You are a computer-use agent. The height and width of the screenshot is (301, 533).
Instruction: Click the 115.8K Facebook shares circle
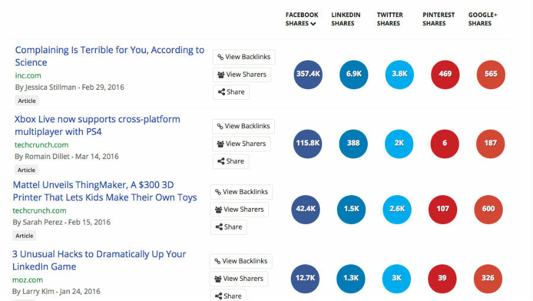click(x=308, y=143)
